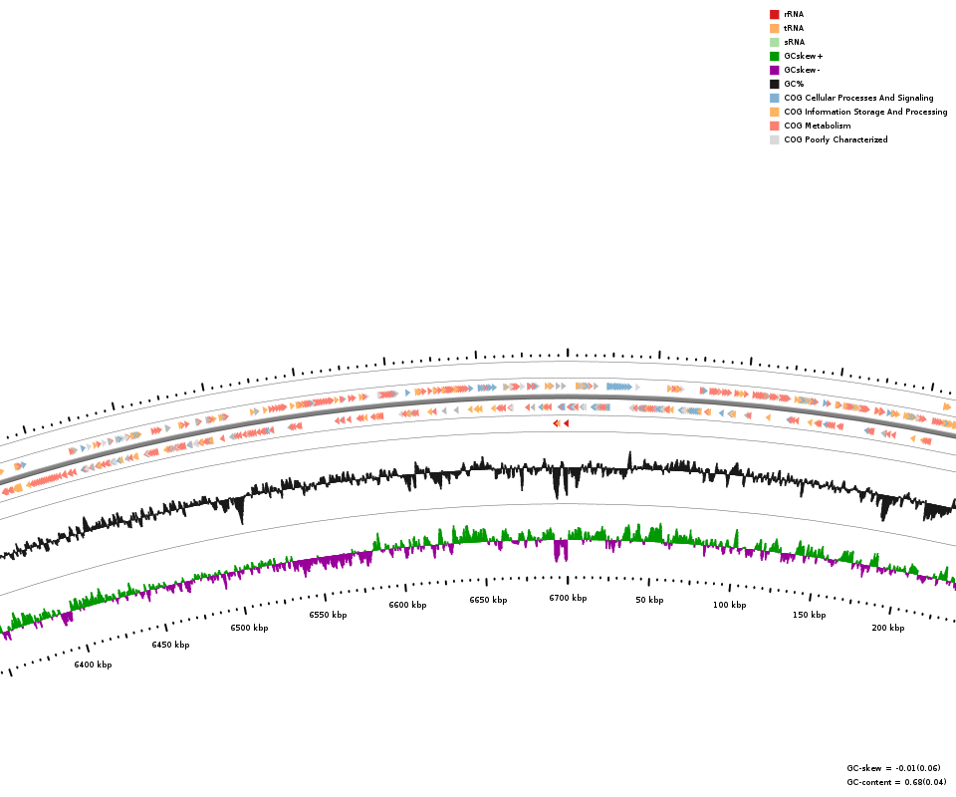Select the purple GCskew- legend swatch

click(x=774, y=71)
